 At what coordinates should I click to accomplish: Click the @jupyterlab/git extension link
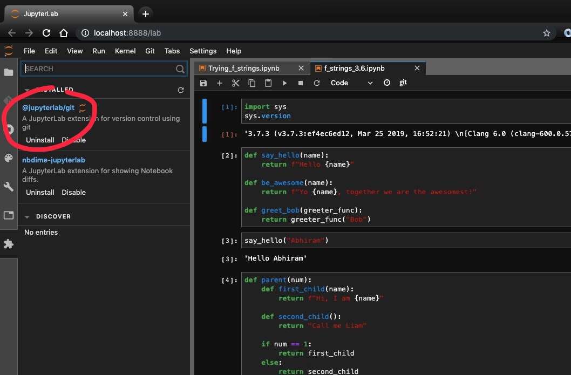[48, 107]
